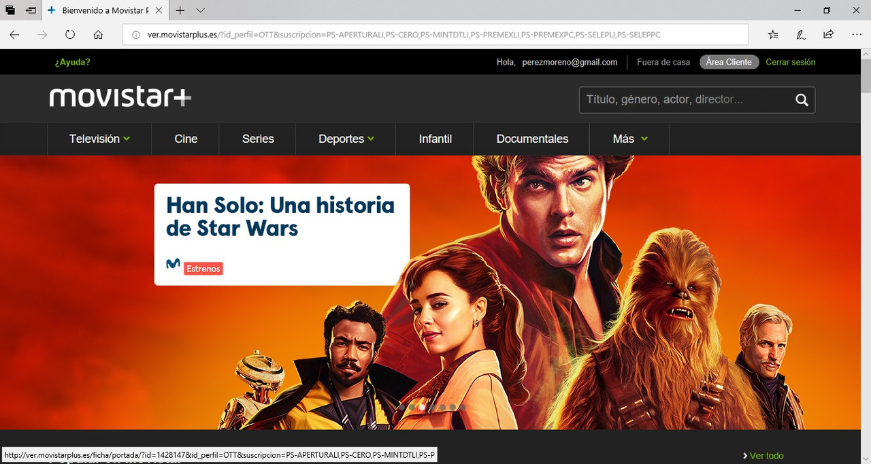871x464 pixels.
Task: Click the red Estrenos tag
Action: pos(203,269)
